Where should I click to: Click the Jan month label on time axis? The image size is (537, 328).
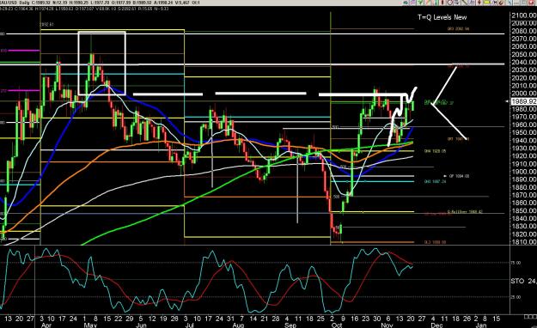pos(481,325)
